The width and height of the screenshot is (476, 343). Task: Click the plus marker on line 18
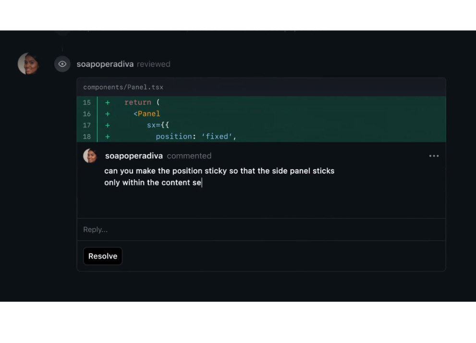click(x=108, y=136)
